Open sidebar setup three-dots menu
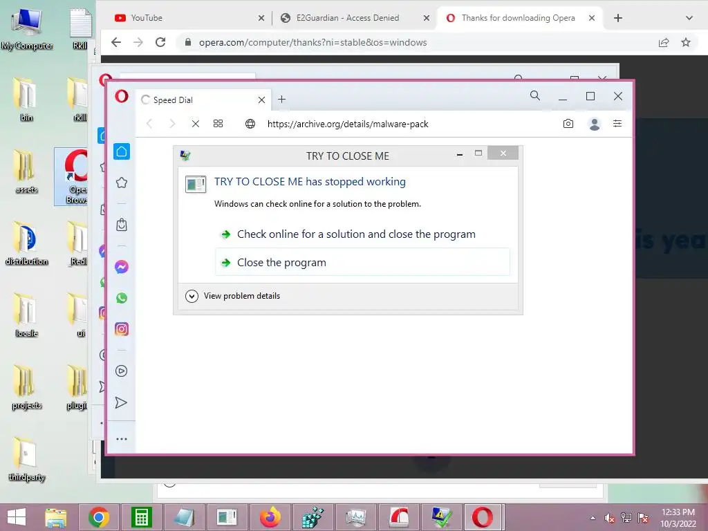Image resolution: width=708 pixels, height=531 pixels. point(122,439)
